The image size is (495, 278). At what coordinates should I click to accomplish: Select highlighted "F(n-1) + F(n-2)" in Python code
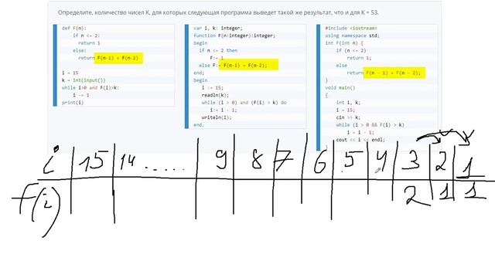click(x=118, y=58)
